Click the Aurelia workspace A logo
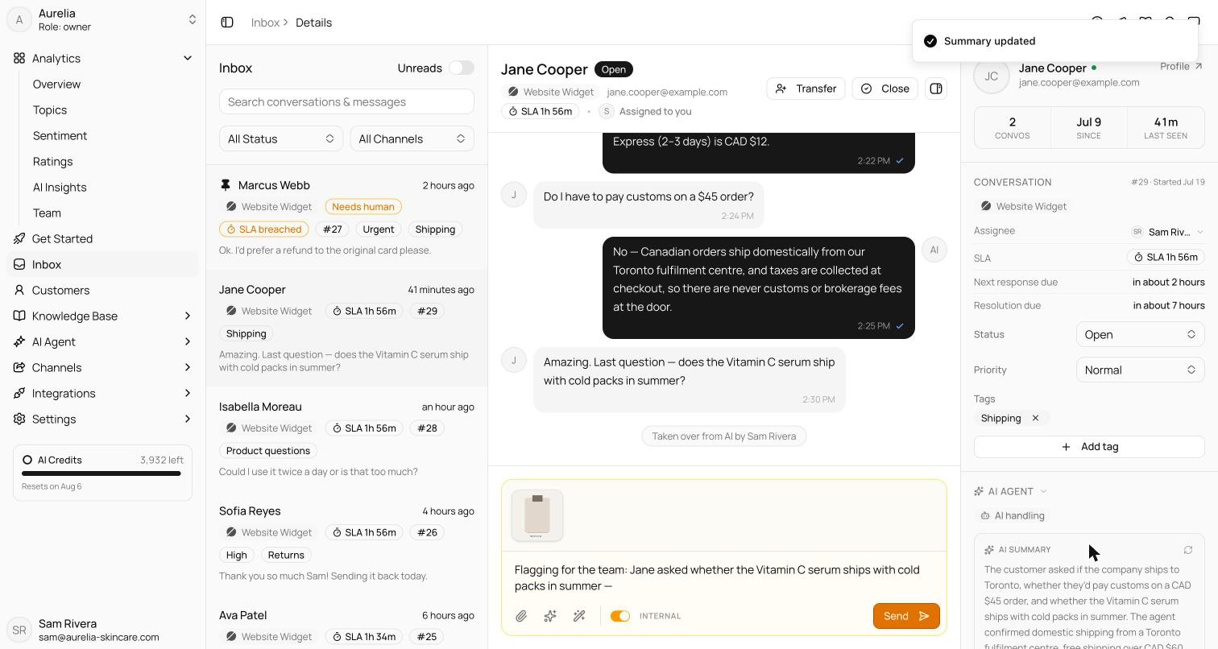1218x649 pixels. [19, 19]
